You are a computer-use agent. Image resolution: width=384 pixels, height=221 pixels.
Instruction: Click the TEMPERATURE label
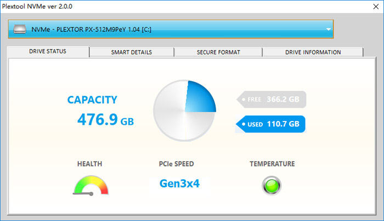coord(272,164)
